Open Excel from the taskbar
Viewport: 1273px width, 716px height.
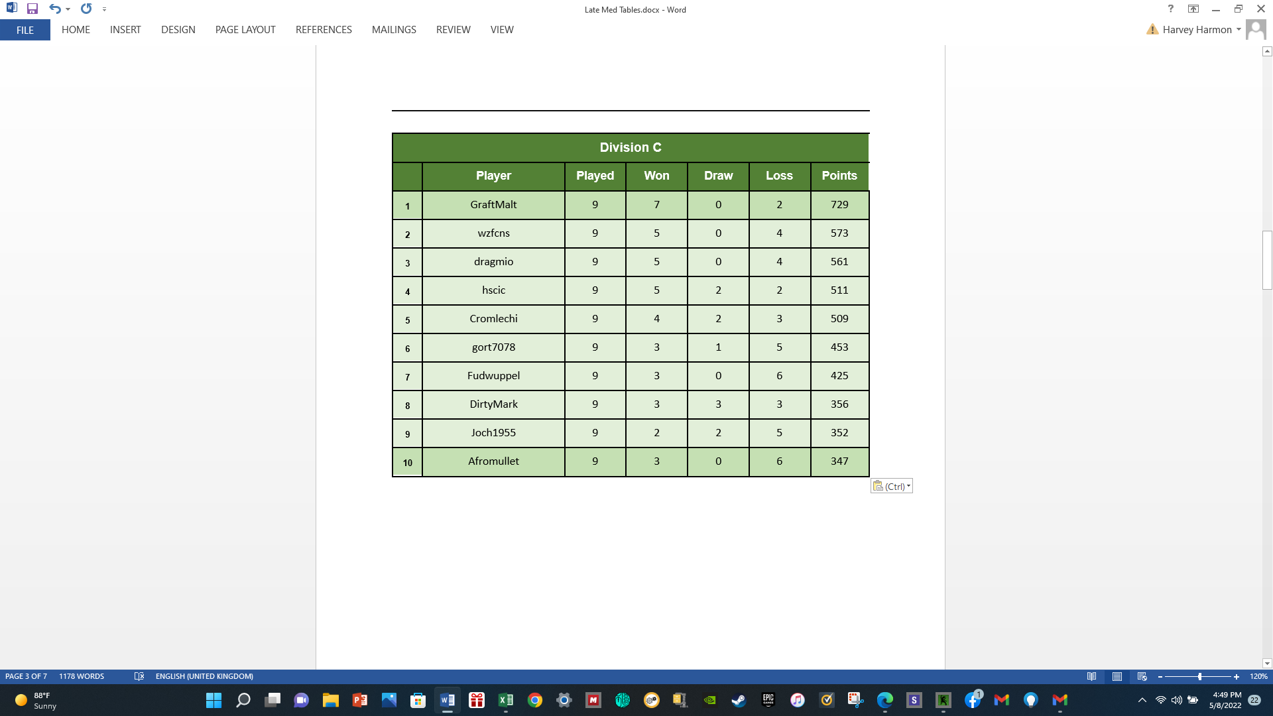[x=506, y=700]
